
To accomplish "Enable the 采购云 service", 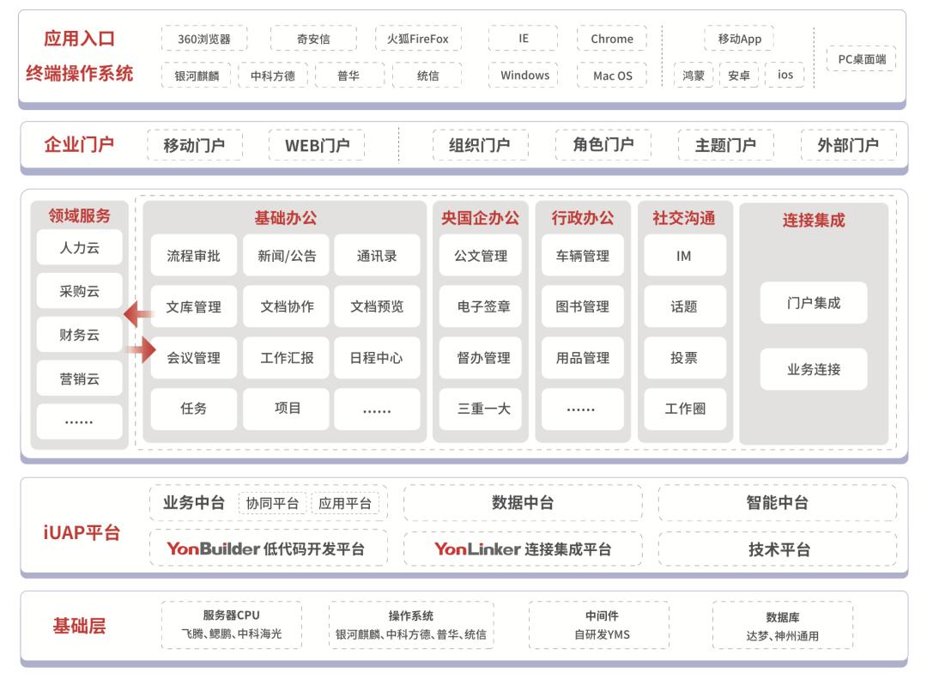I will [79, 291].
